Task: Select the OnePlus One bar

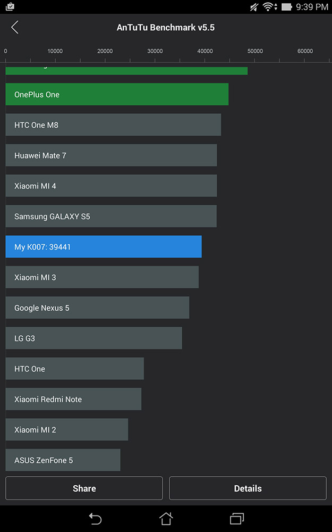Action: tap(117, 94)
